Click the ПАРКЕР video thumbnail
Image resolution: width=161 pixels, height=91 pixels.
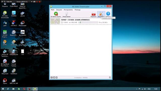pos(55,21)
